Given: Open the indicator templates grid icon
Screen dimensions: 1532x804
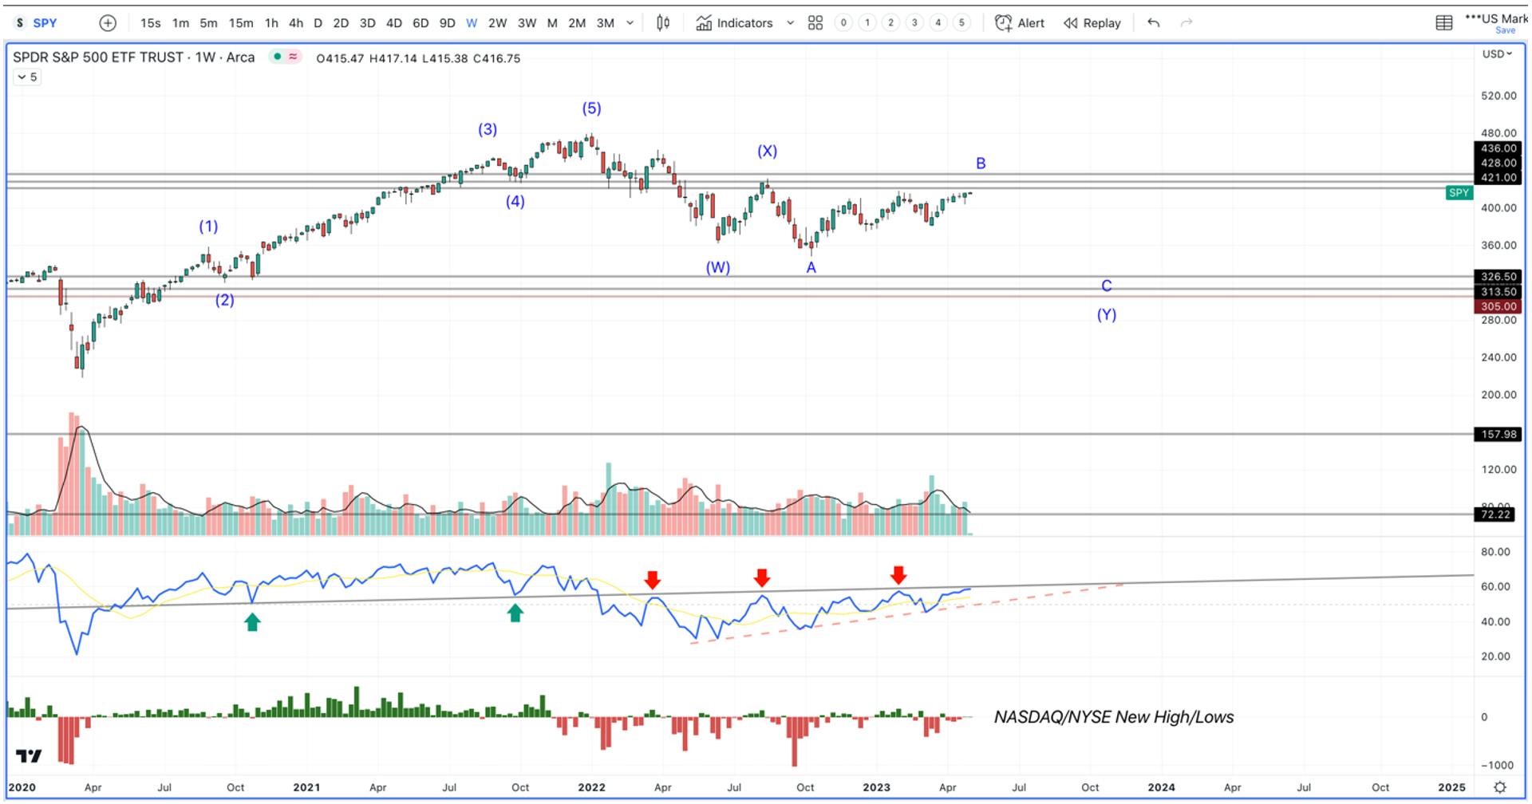Looking at the screenshot, I should point(815,23).
